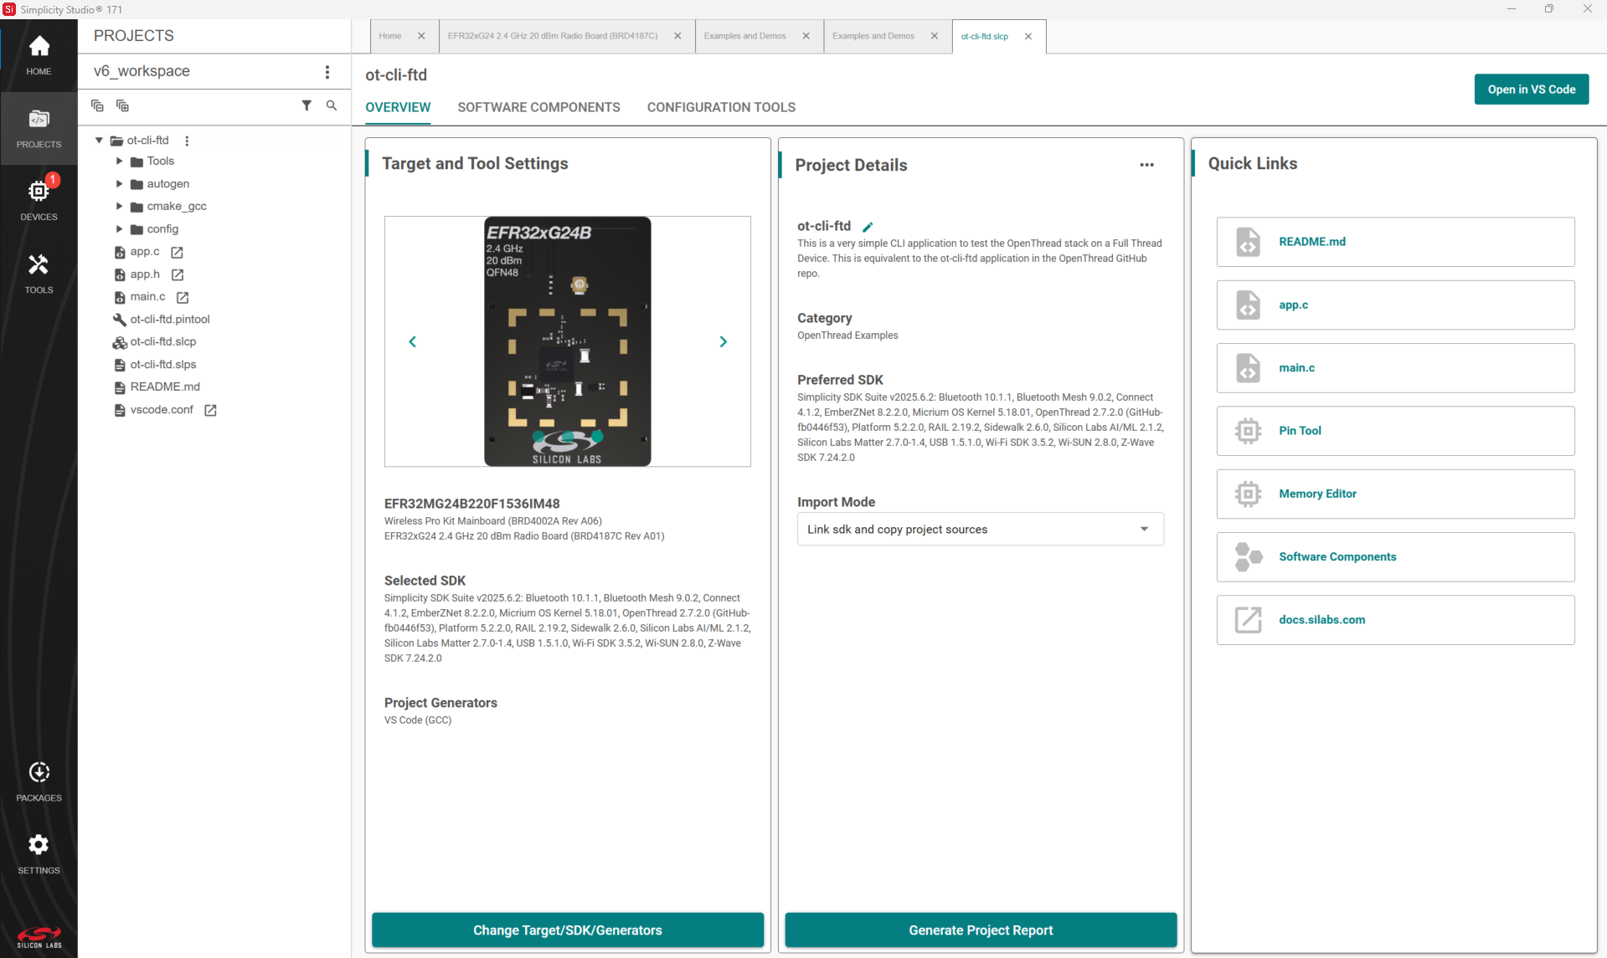Expand the config folder

click(119, 229)
